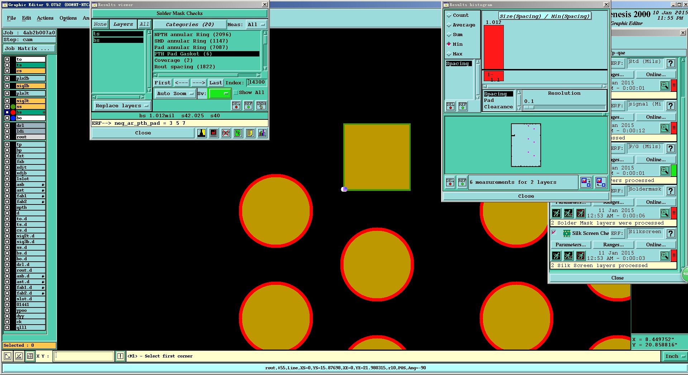Open the Inch units dropdown
The width and height of the screenshot is (688, 375).
click(674, 356)
